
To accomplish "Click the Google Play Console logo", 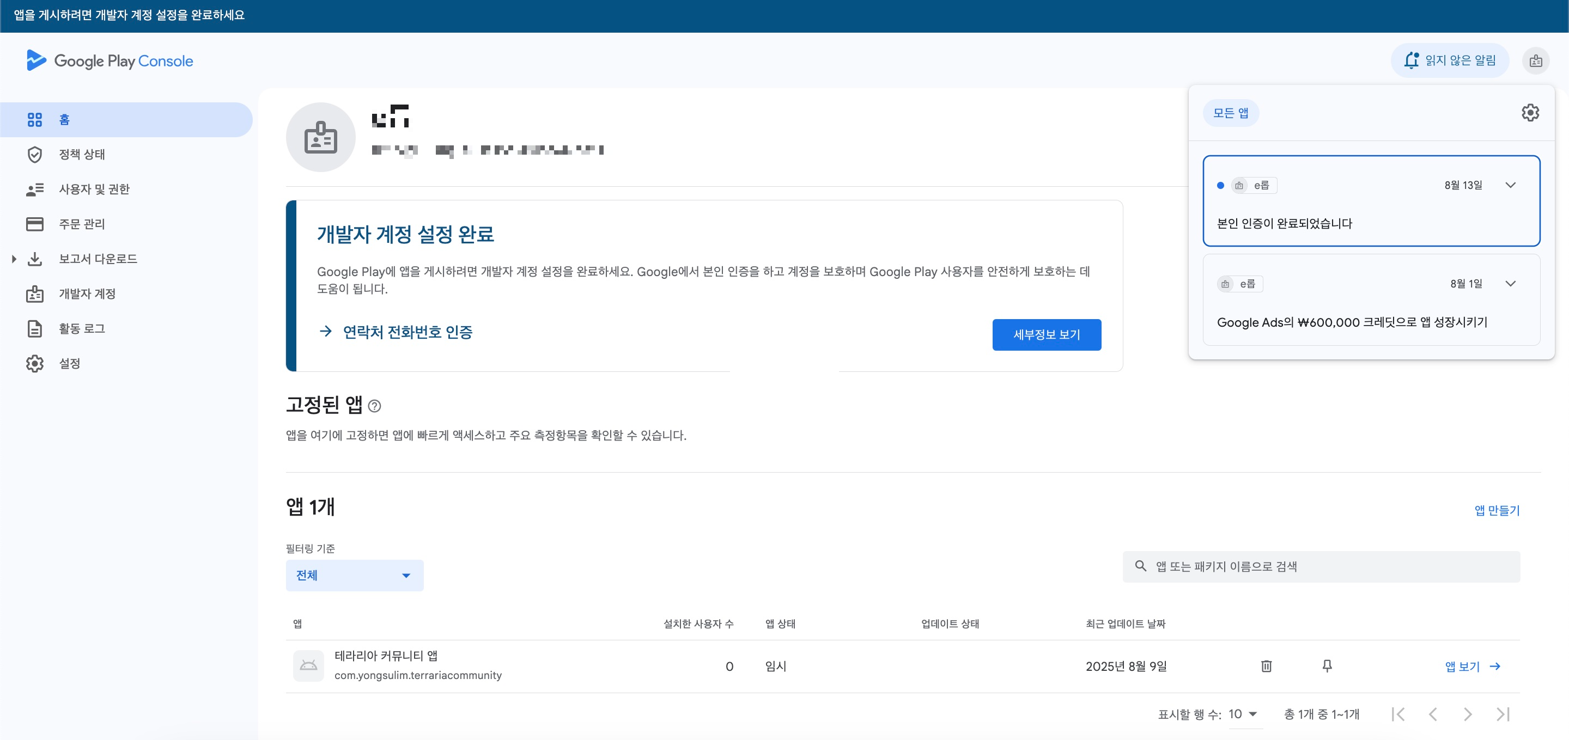I will click(110, 61).
